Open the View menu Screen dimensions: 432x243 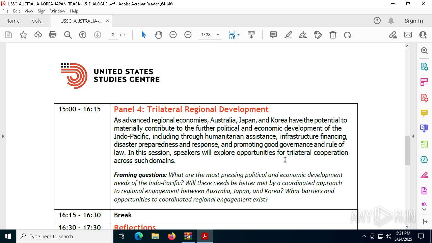click(29, 11)
